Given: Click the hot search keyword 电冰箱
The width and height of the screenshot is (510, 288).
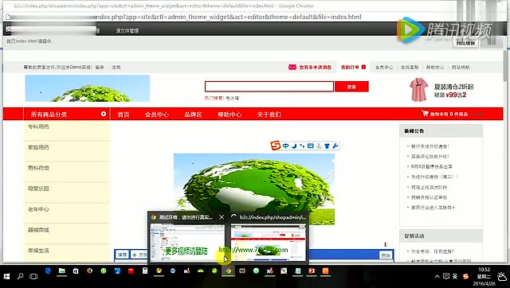Looking at the screenshot, I should pos(233,98).
